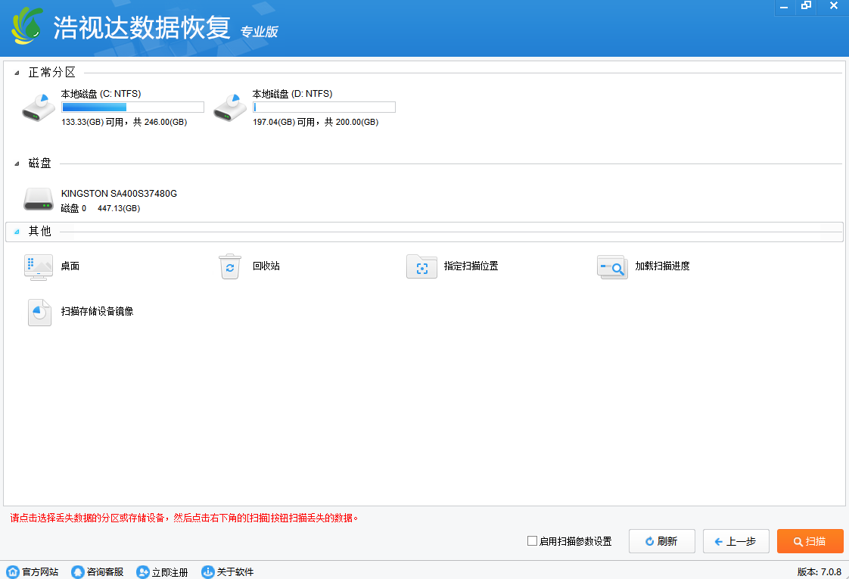This screenshot has height=579, width=849.
Task: Open 咨询客服 customer service link
Action: tap(98, 572)
